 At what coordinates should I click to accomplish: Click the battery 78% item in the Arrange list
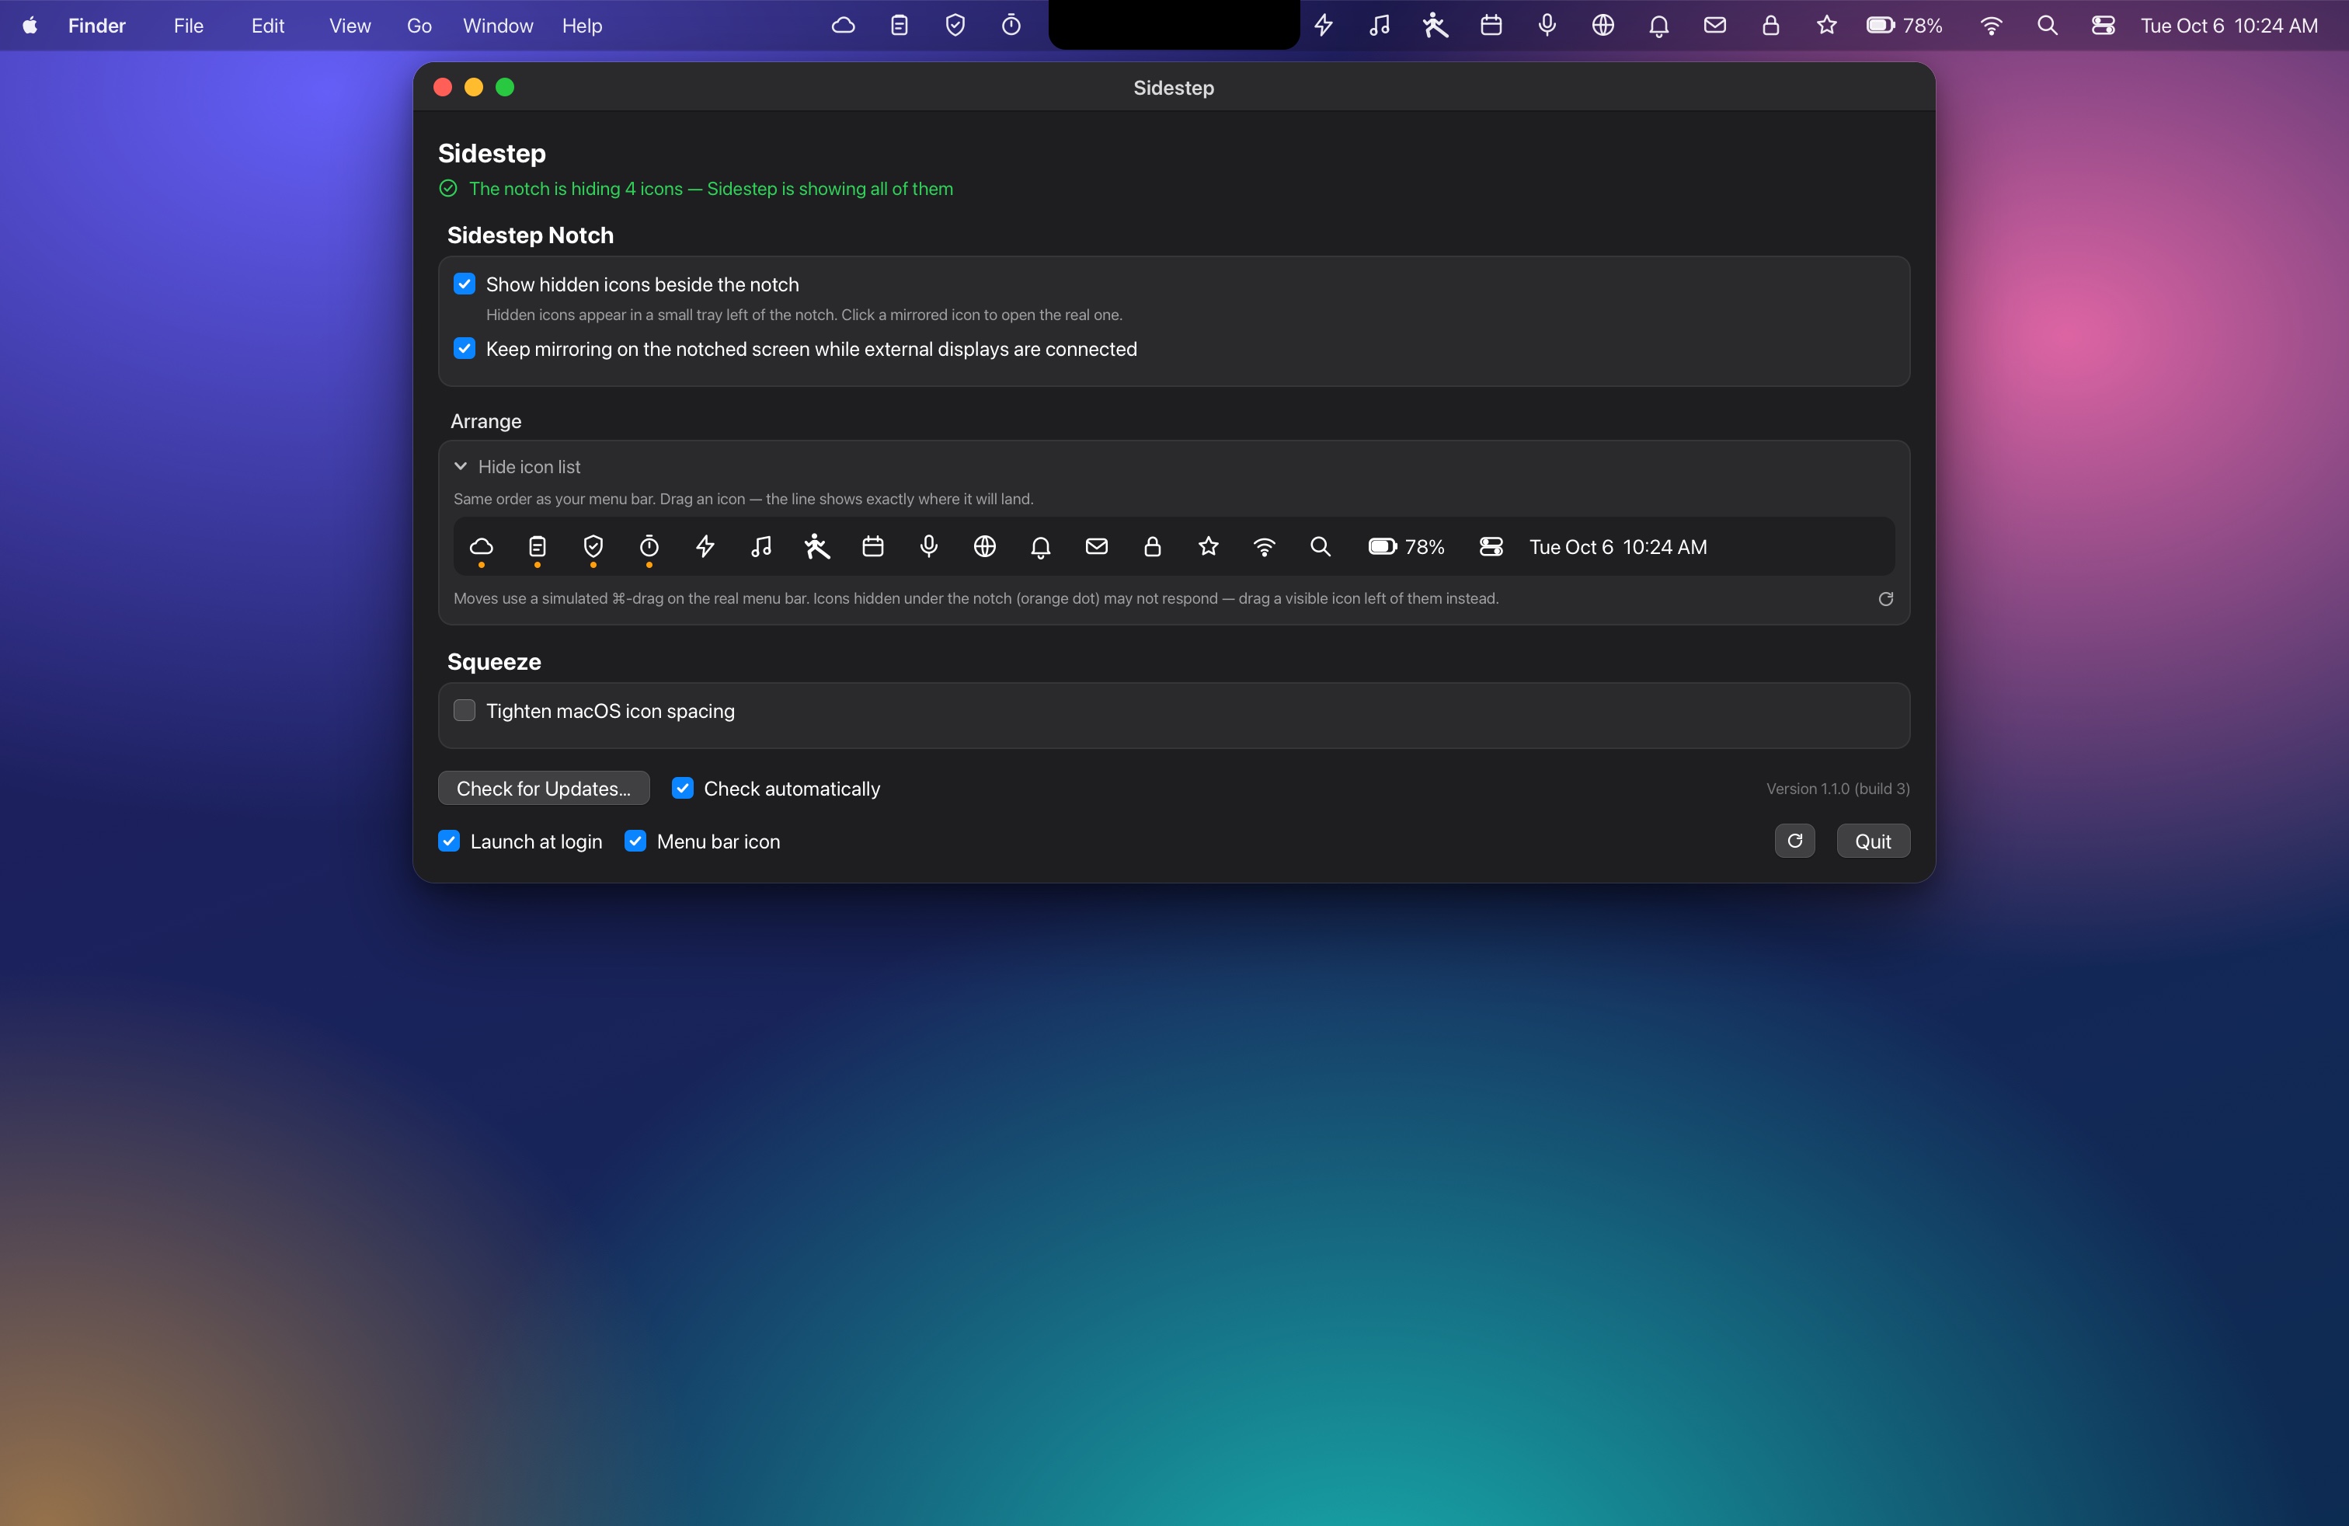click(1407, 547)
